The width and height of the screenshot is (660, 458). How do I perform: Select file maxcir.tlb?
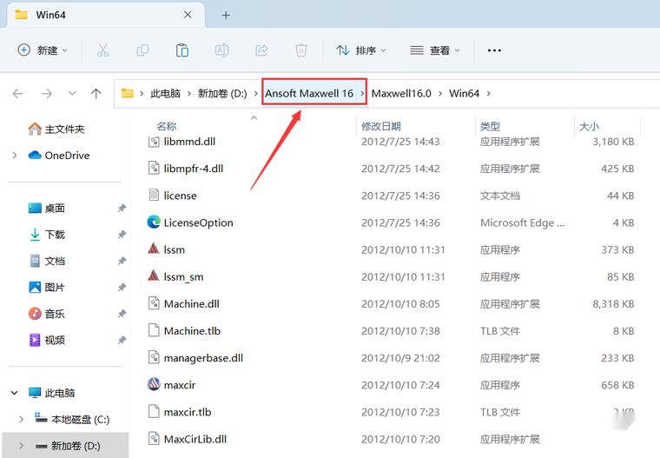pos(188,412)
